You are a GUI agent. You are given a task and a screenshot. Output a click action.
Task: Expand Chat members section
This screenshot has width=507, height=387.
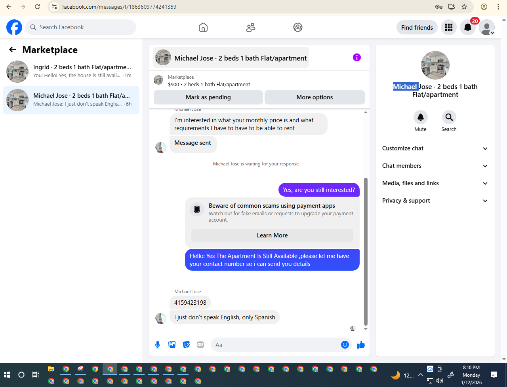(x=435, y=166)
